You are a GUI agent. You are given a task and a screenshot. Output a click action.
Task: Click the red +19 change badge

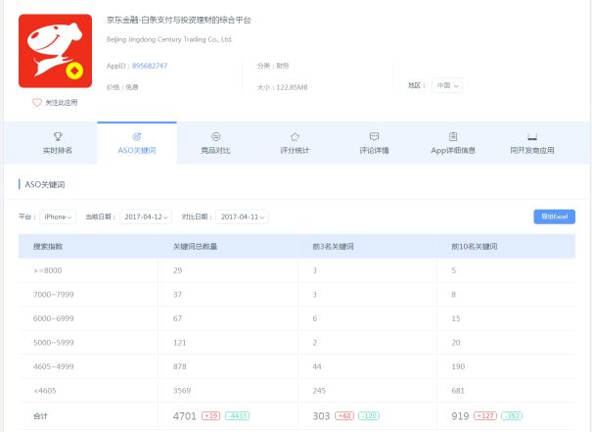[210, 416]
